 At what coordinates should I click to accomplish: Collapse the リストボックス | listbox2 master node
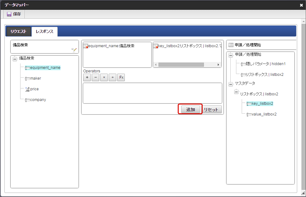click(x=236, y=92)
